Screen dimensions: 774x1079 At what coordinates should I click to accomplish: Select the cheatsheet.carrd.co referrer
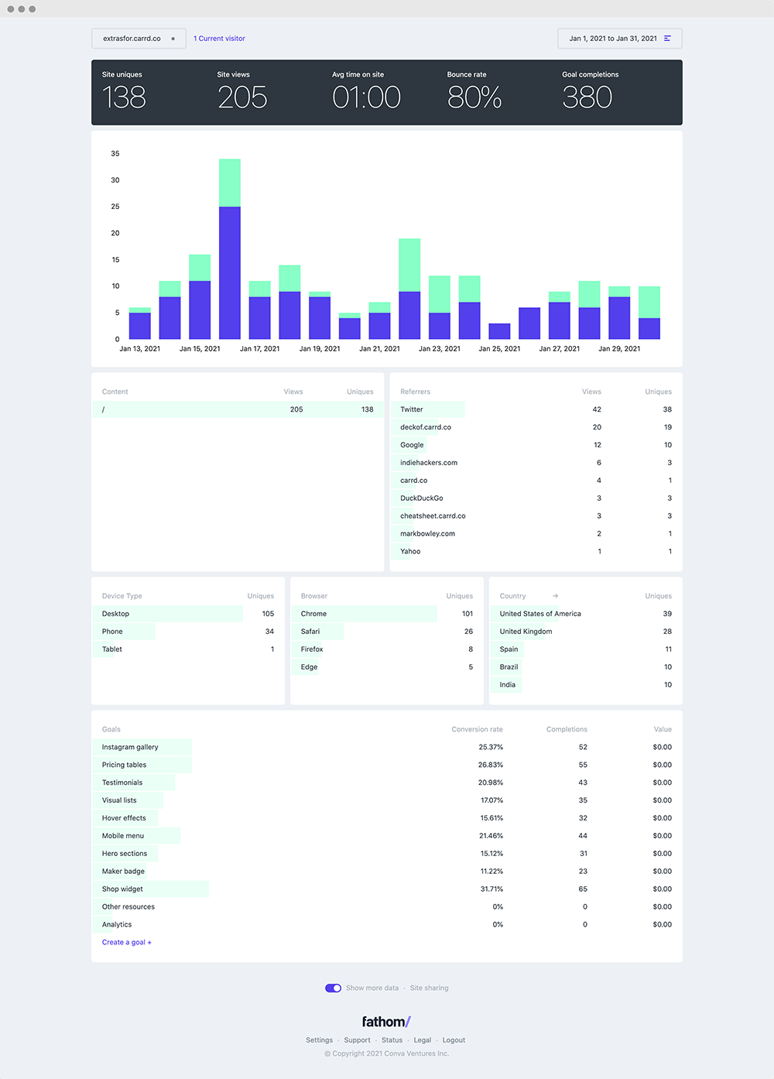pyautogui.click(x=536, y=516)
